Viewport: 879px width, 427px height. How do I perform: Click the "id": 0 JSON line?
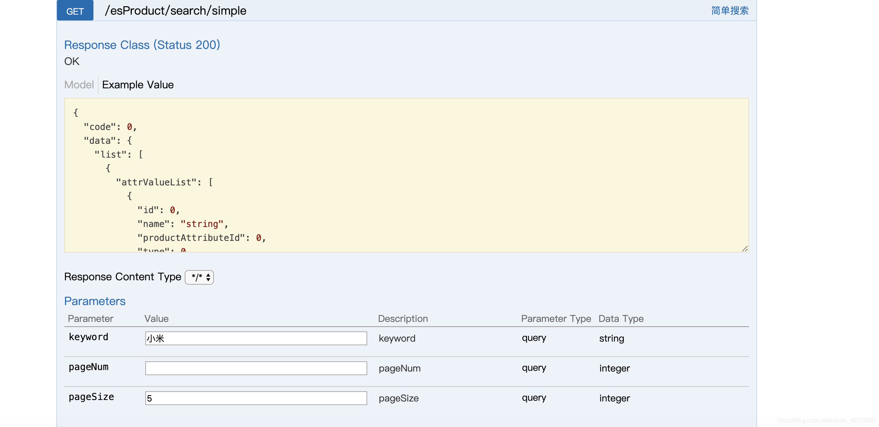[x=159, y=210]
